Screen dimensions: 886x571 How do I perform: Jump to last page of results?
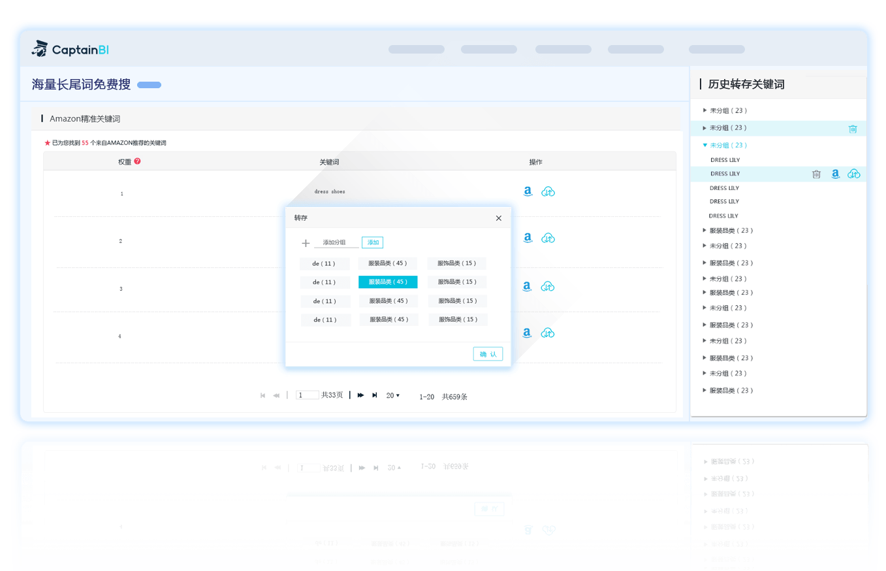[x=375, y=395]
